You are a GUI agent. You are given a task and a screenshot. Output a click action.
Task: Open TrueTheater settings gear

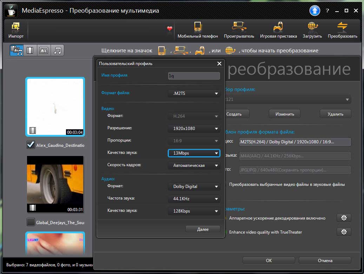coord(344,232)
